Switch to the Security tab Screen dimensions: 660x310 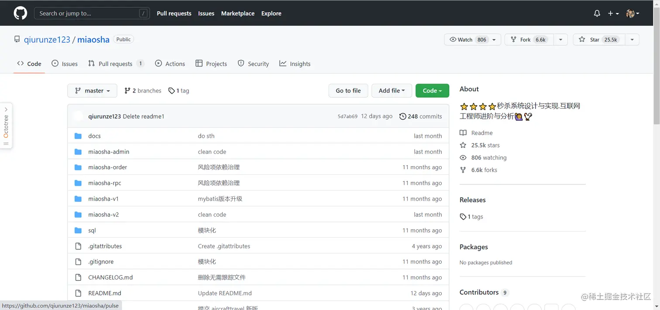click(253, 64)
